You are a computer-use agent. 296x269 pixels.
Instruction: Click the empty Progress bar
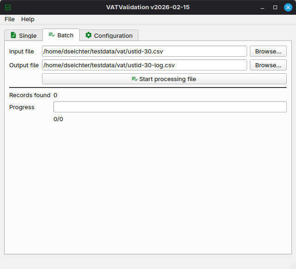170,107
